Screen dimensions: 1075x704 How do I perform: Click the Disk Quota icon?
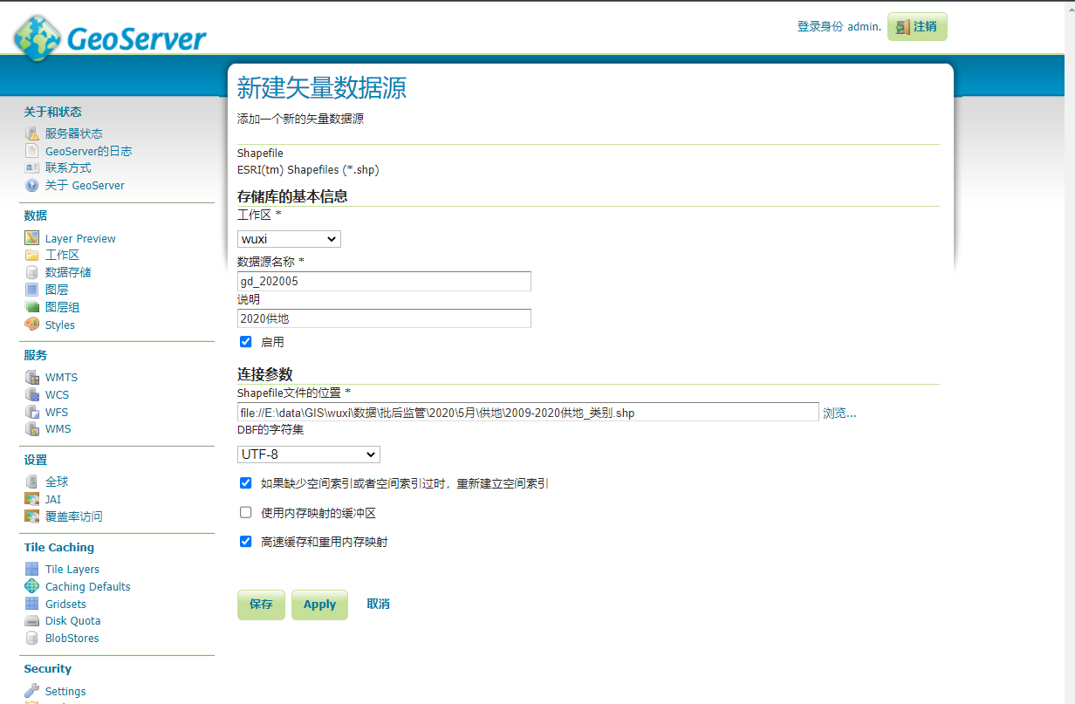point(32,621)
